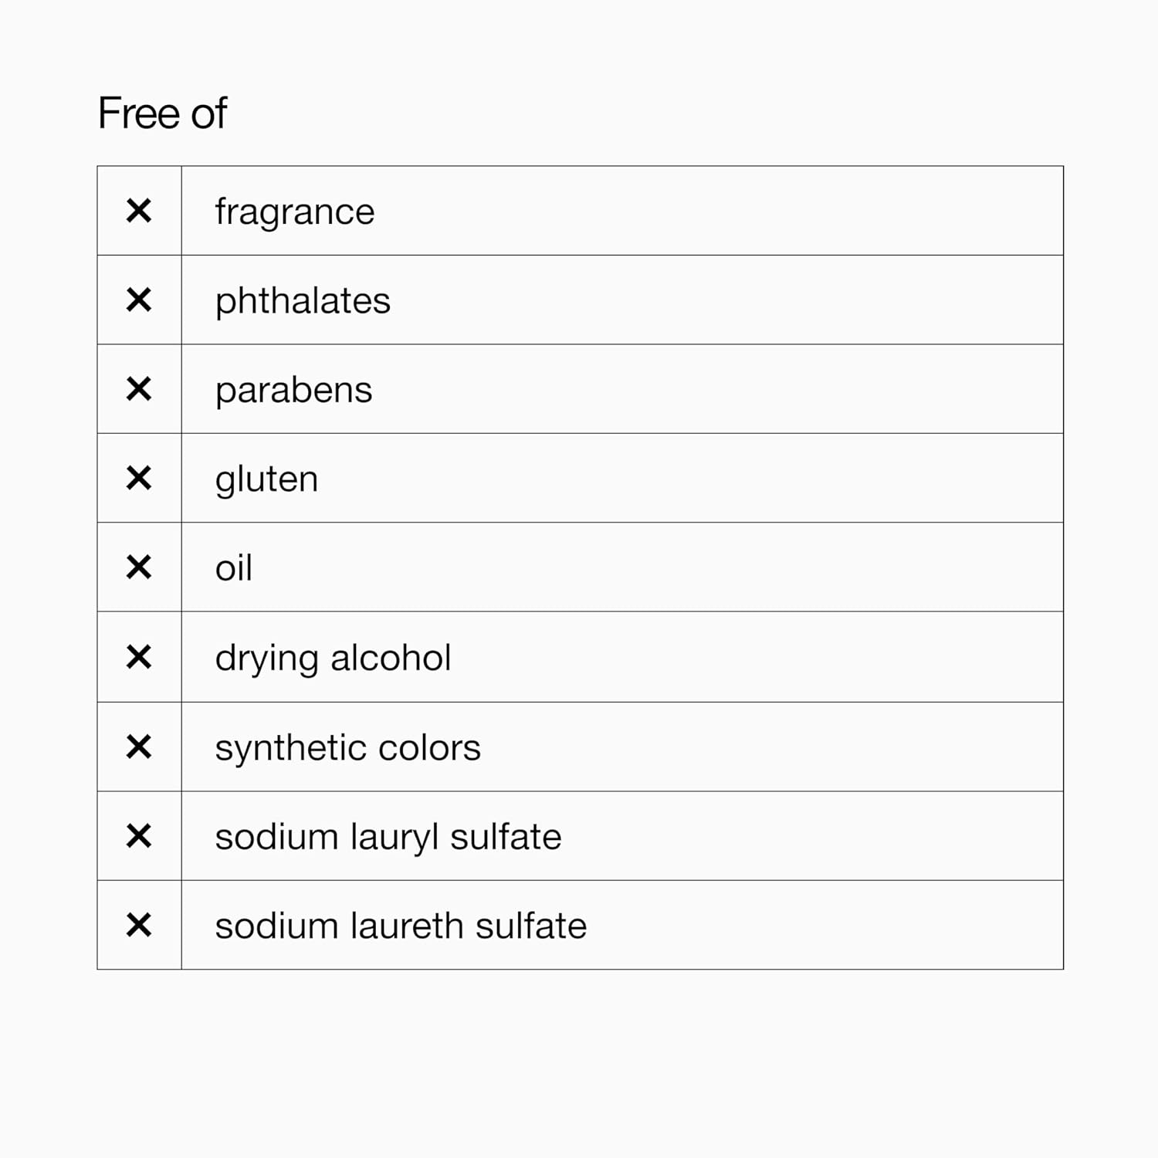Select the X icon in gluten row
Image resolution: width=1158 pixels, height=1158 pixels.
click(x=139, y=479)
